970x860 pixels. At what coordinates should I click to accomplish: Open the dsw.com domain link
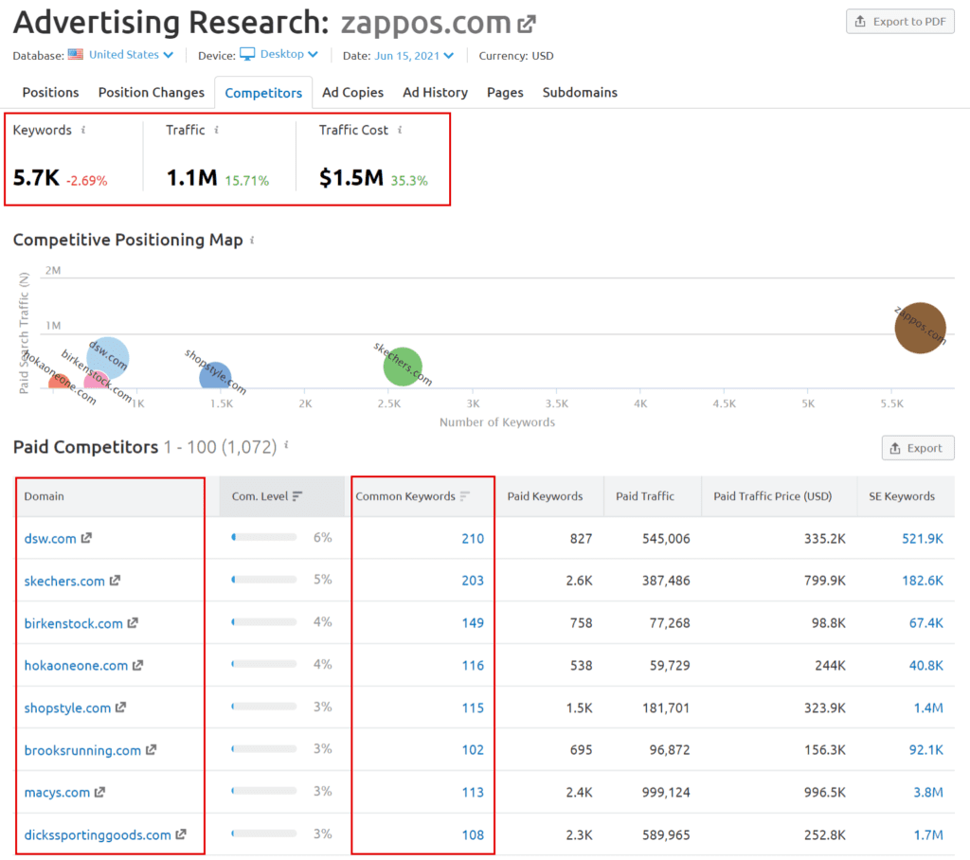[50, 538]
